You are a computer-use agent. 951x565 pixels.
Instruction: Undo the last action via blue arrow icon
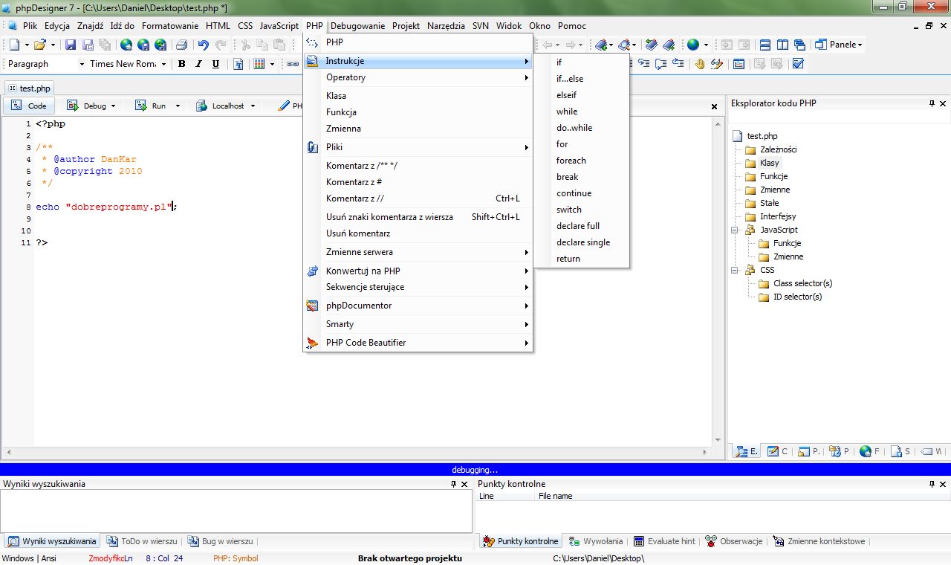coord(204,45)
